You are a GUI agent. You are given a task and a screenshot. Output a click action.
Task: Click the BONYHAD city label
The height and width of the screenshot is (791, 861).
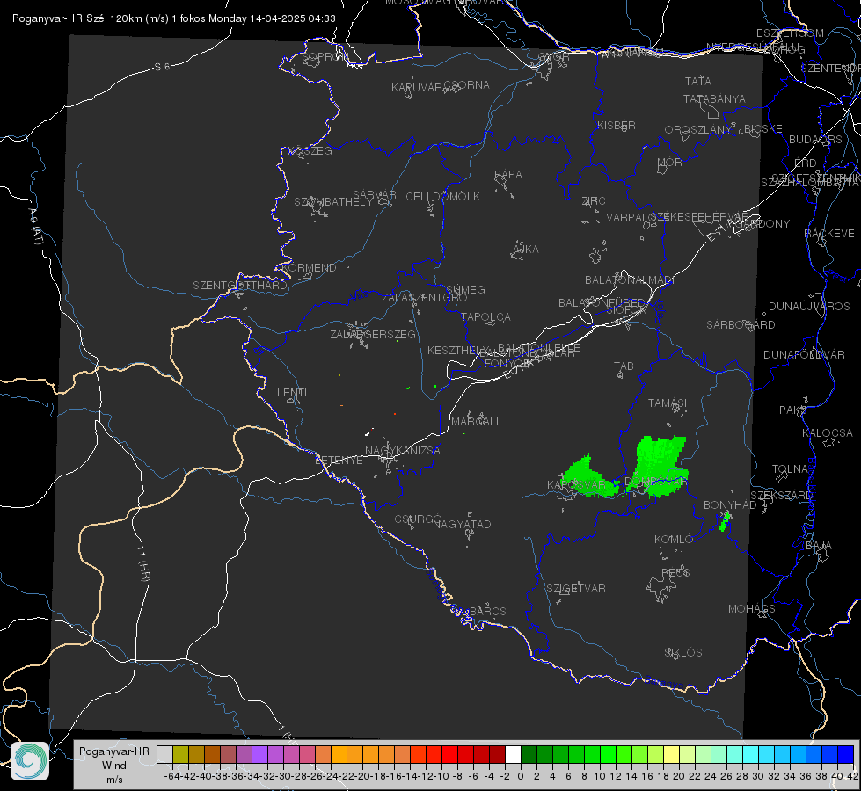730,505
